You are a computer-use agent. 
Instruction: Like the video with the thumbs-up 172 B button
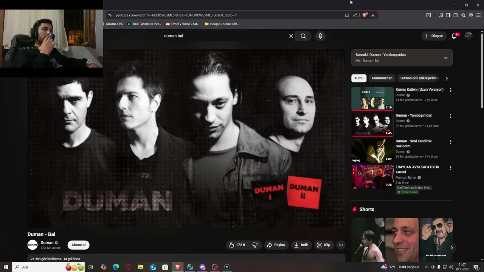click(x=237, y=245)
